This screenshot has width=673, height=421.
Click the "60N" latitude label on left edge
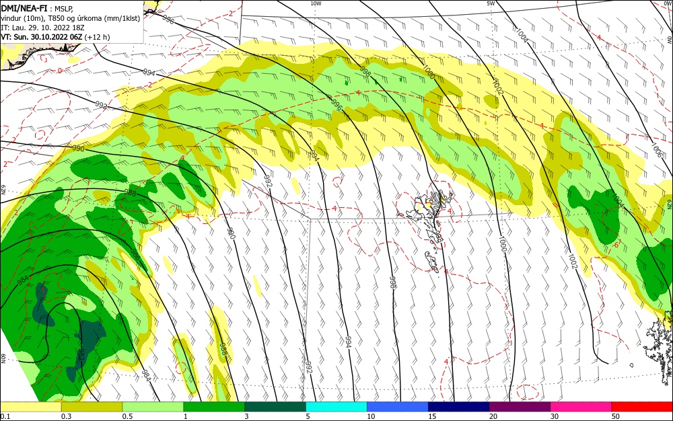(3, 358)
